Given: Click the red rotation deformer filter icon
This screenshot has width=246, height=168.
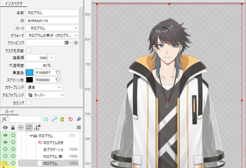Looking at the screenshot, I should pyautogui.click(x=71, y=119).
